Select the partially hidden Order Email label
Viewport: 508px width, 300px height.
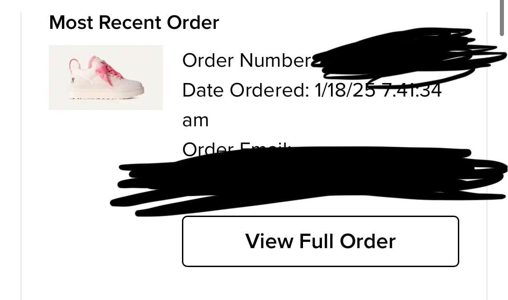point(236,149)
